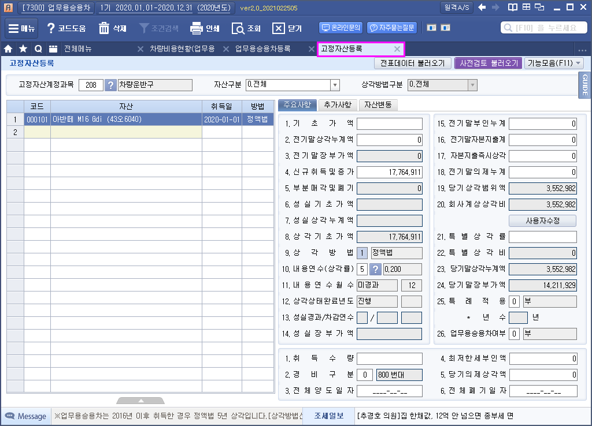Open the 전체메뉴 tab
Screen dimensions: 592x426
[78, 48]
